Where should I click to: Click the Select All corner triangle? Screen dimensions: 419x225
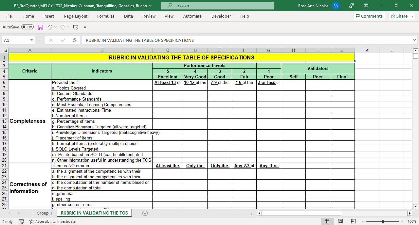tap(5, 50)
